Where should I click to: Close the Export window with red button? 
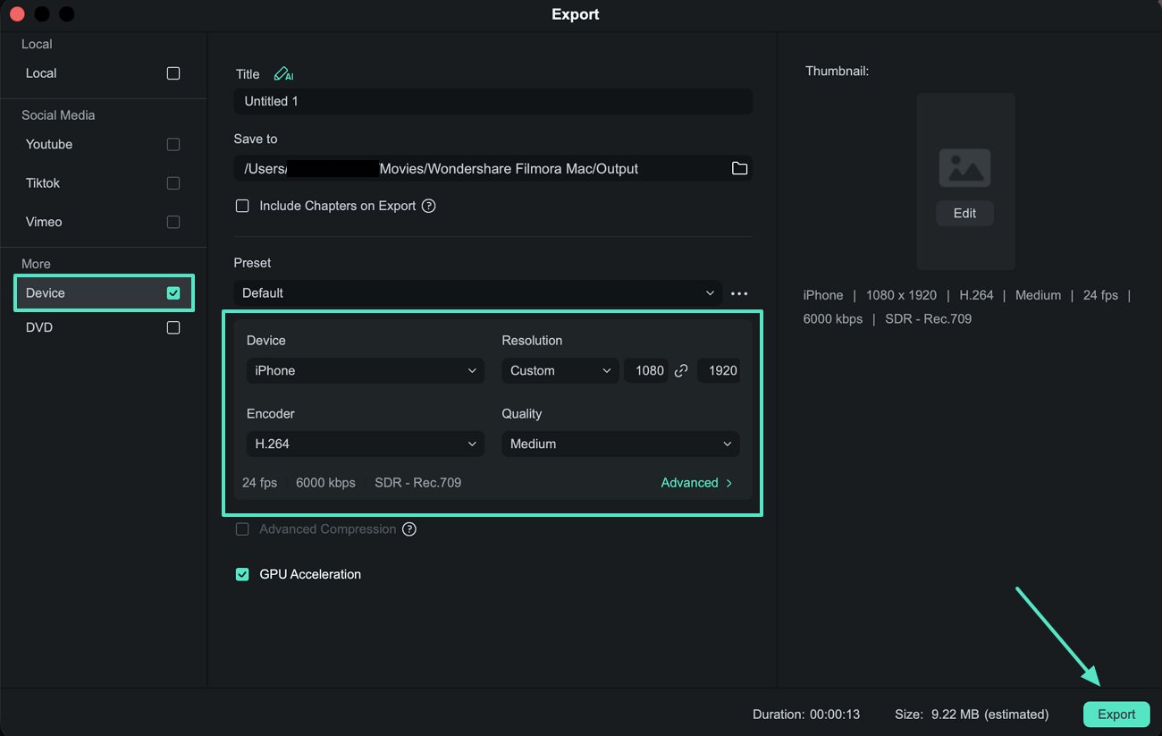(x=16, y=14)
